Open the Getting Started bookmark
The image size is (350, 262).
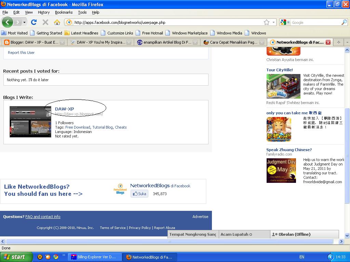(46, 33)
